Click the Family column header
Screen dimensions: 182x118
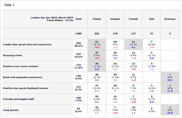pyautogui.click(x=97, y=19)
